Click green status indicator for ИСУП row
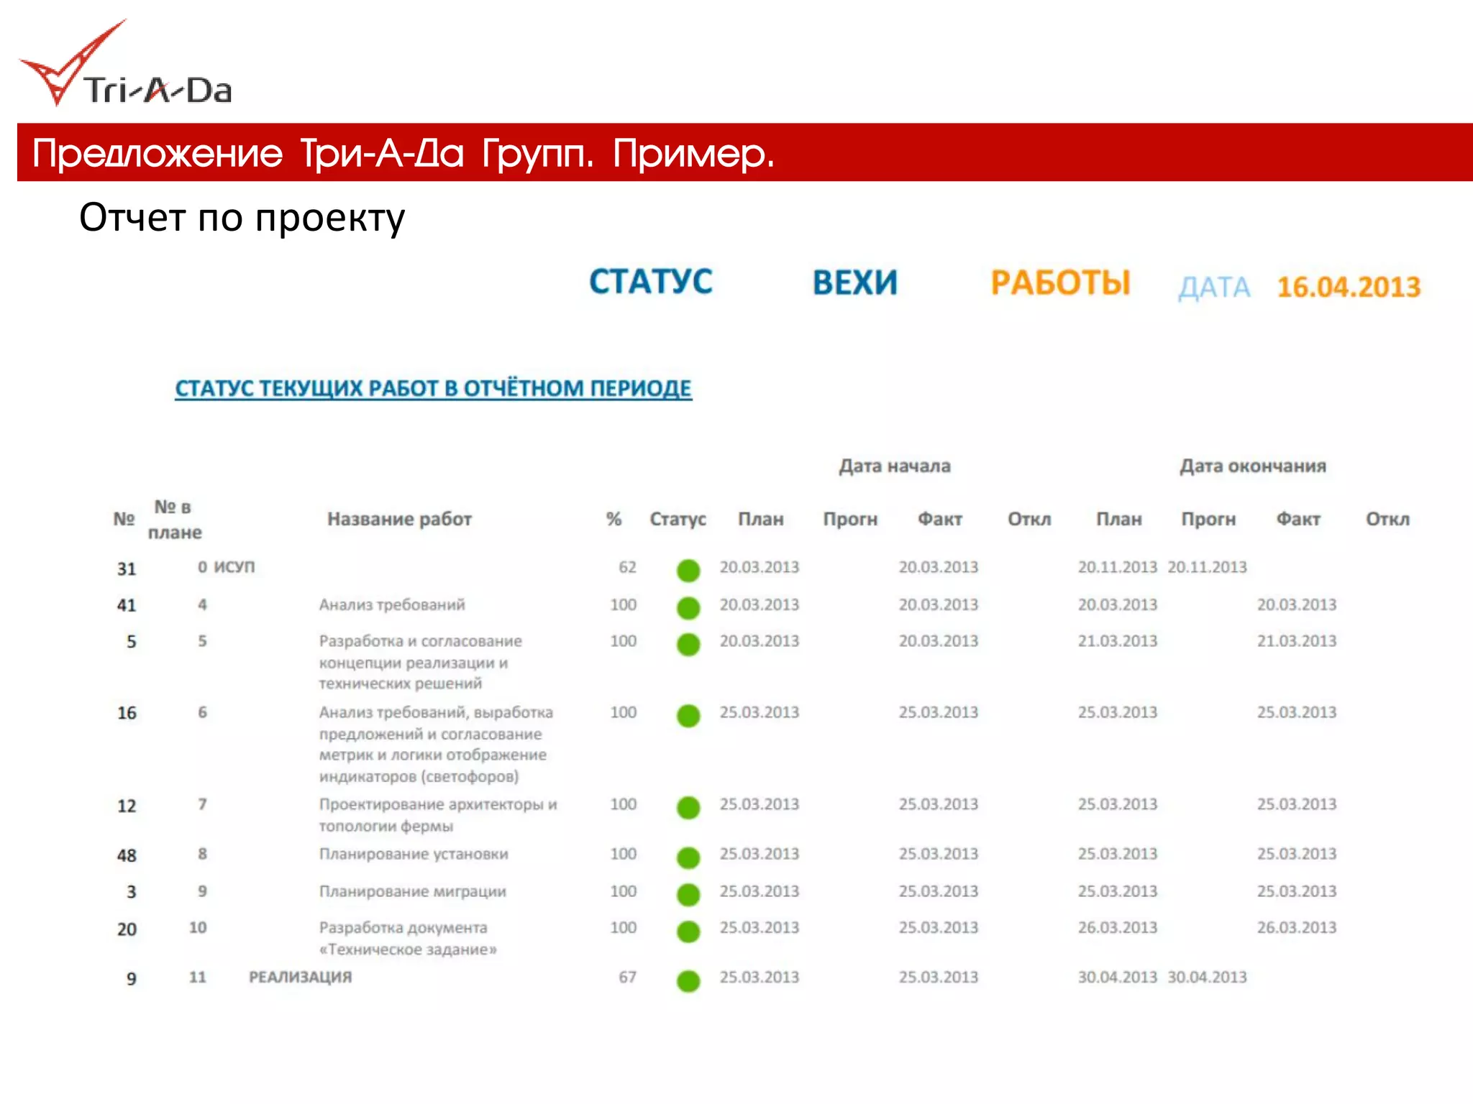This screenshot has width=1473, height=1104. pos(688,571)
